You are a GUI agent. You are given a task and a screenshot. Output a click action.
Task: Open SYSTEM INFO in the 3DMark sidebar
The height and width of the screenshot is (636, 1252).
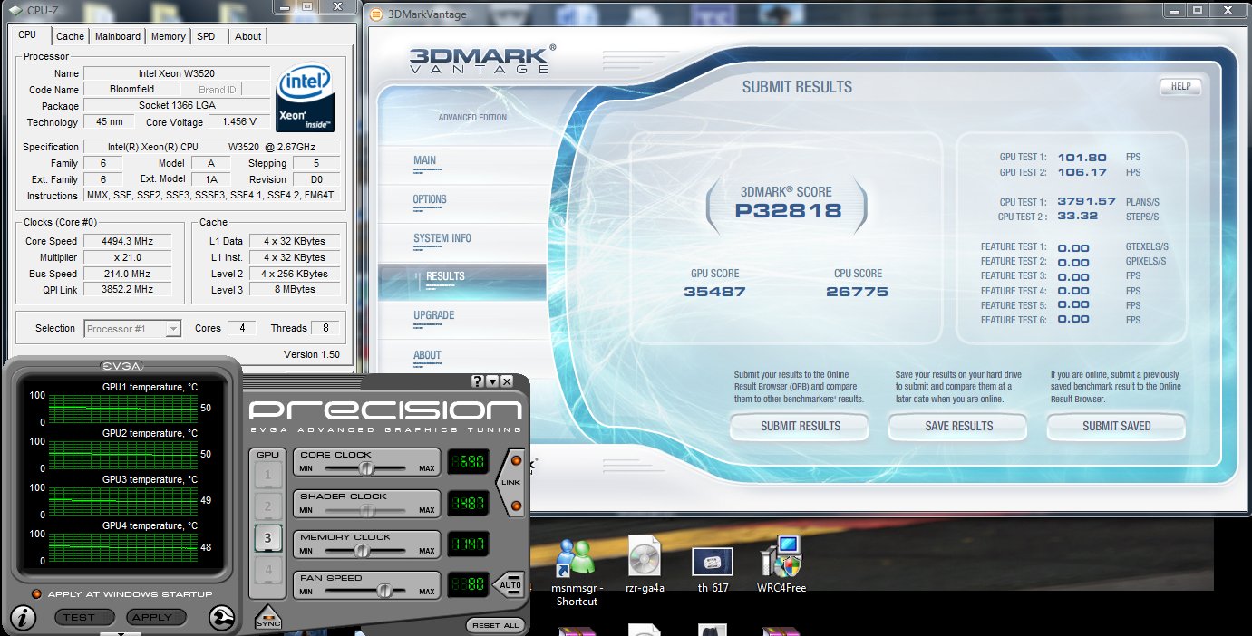tap(442, 238)
